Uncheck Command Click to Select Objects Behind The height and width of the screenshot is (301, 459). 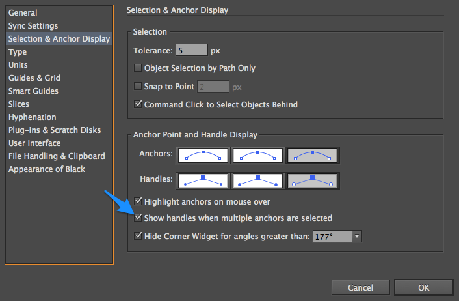point(138,104)
